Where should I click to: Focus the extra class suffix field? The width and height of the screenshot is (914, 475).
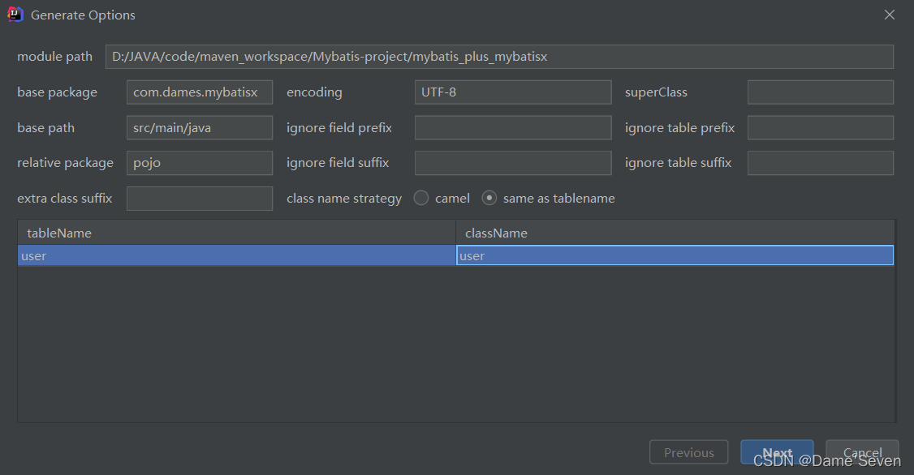click(x=200, y=199)
